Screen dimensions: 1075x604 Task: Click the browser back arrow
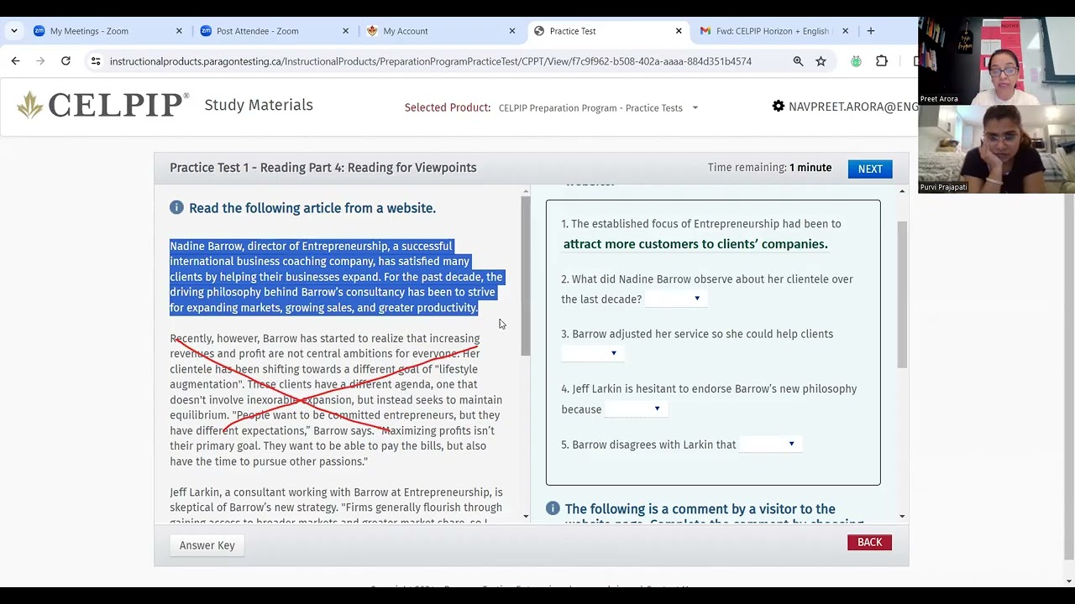15,61
